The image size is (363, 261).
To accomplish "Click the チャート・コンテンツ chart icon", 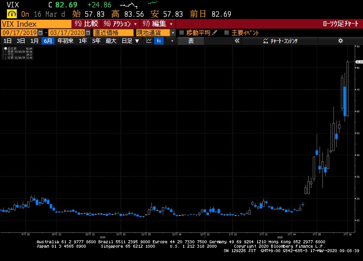I will [265, 41].
